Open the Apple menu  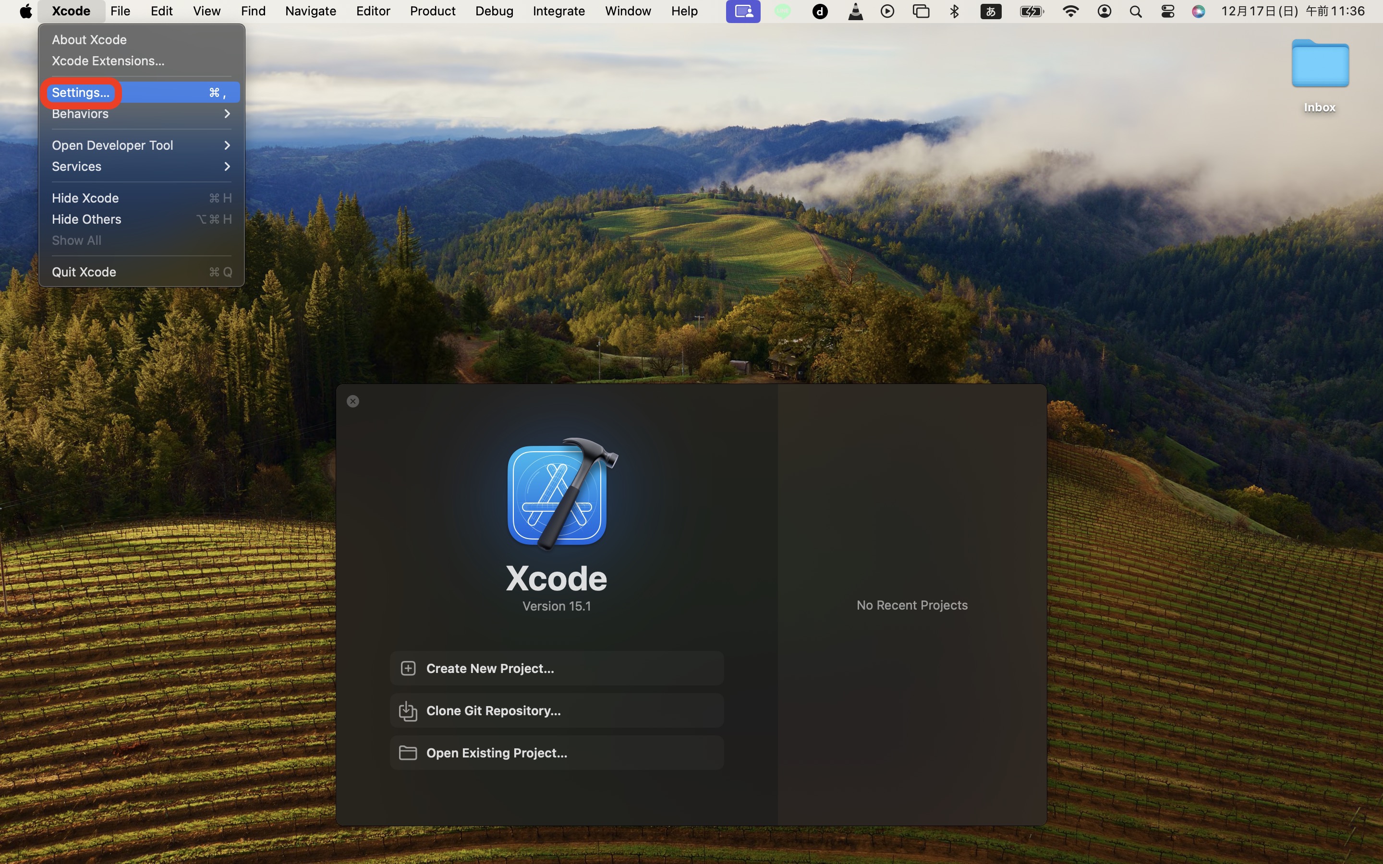point(26,11)
